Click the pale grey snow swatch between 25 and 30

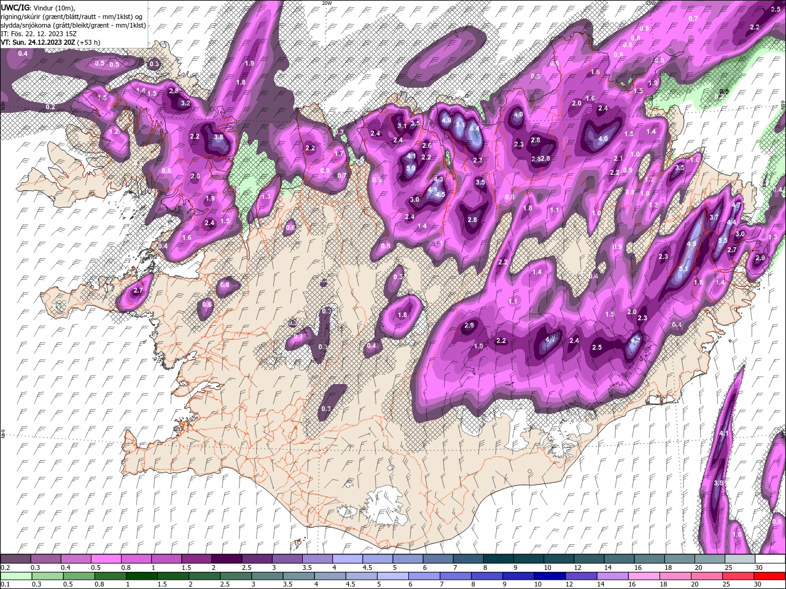tap(739, 558)
